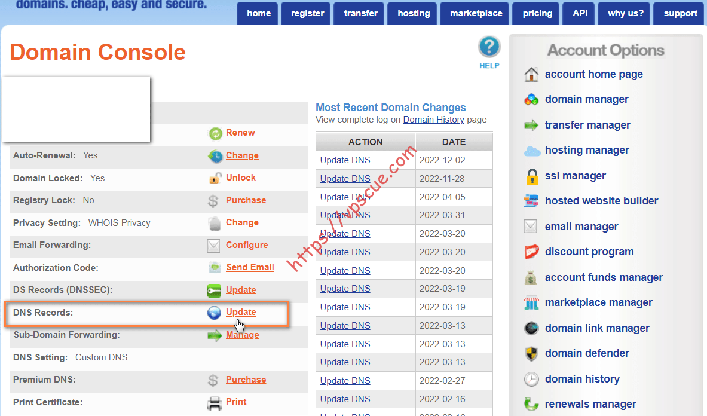Click Update DNS entry dated 2022-02-16
Image resolution: width=707 pixels, height=416 pixels.
tap(345, 399)
